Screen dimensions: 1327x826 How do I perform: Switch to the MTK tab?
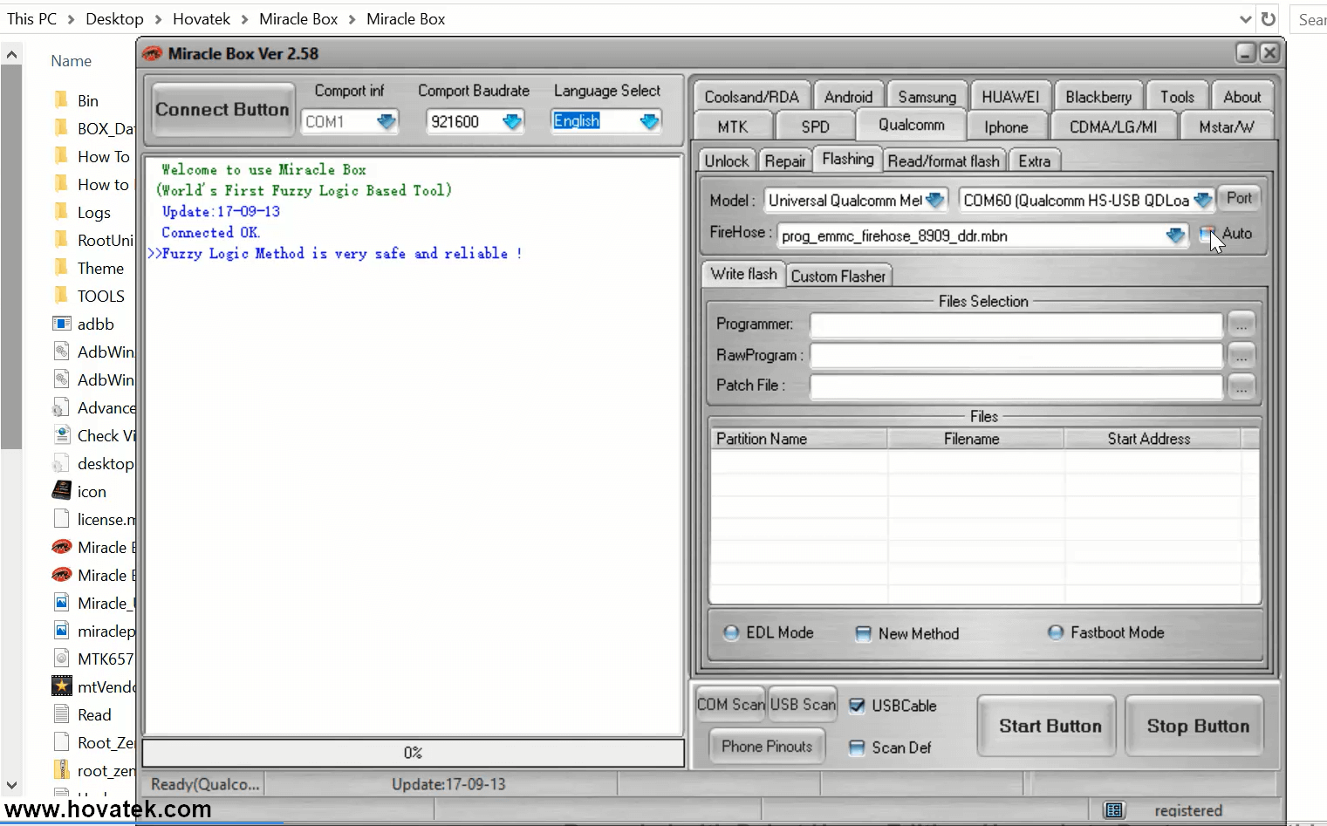tap(733, 126)
